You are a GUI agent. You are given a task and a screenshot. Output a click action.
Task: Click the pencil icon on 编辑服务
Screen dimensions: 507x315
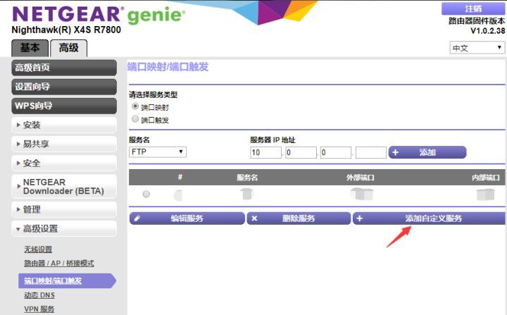137,218
